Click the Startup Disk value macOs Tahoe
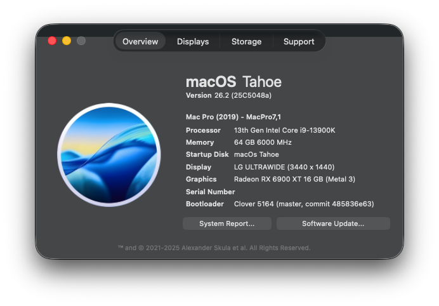Screen dimensions: 439x306 click(x=256, y=154)
